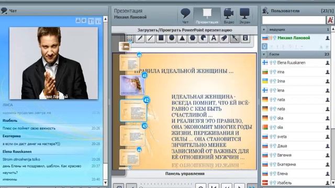
Task: Select the triangle shape tool
Action: pyautogui.click(x=182, y=38)
